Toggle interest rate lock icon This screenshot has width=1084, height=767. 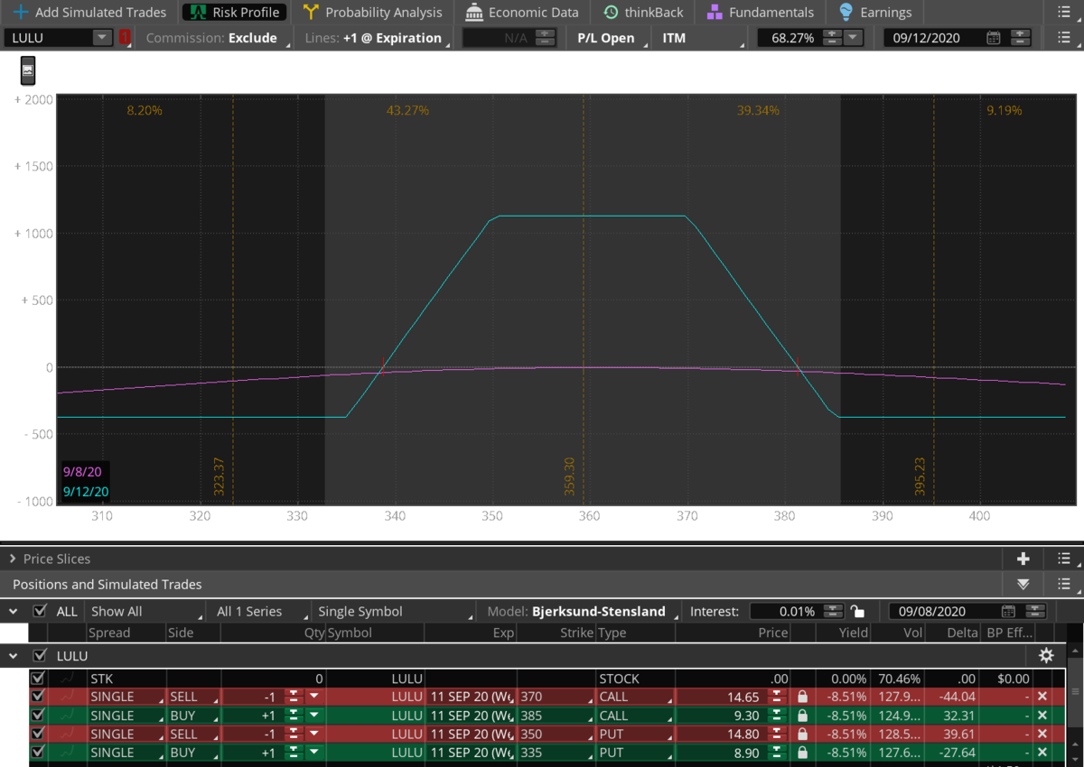[857, 612]
